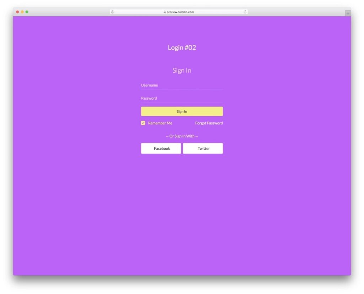
Task: Click the site security icon before the URL
Action: click(164, 12)
